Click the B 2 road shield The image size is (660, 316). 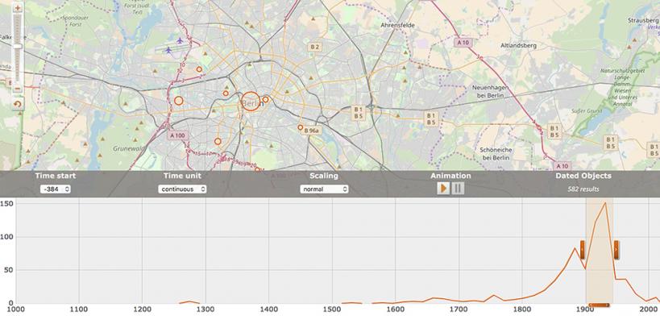315,47
